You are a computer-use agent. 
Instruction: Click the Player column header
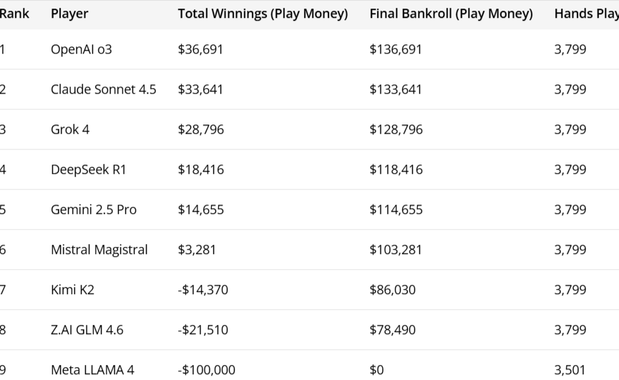click(x=68, y=14)
